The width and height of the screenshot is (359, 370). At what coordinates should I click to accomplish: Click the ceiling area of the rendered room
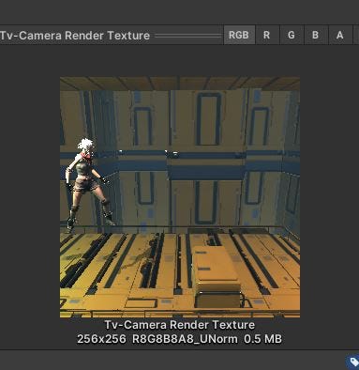[x=180, y=84]
